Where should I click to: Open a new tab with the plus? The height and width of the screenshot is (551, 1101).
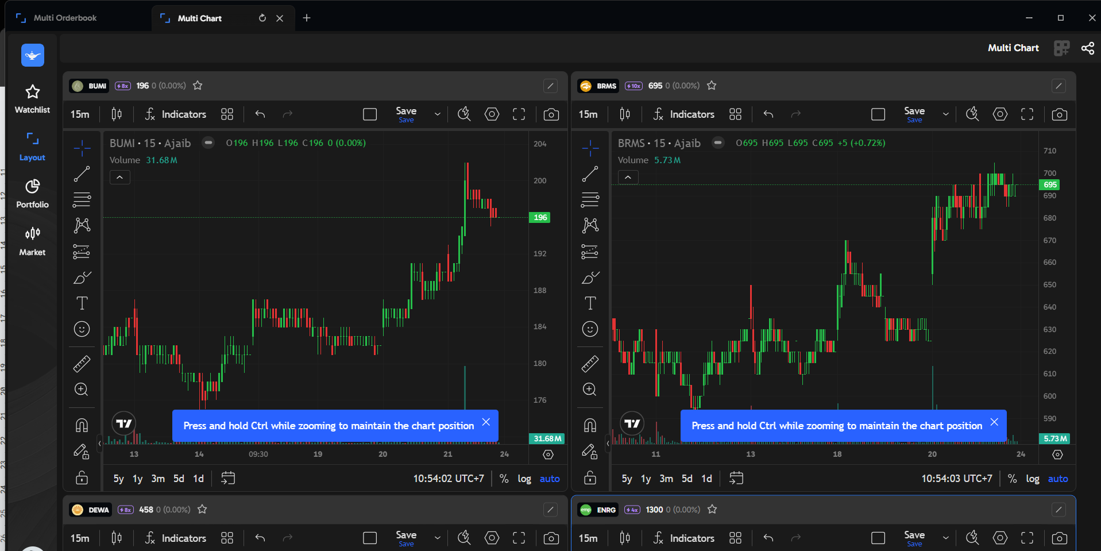click(x=307, y=18)
